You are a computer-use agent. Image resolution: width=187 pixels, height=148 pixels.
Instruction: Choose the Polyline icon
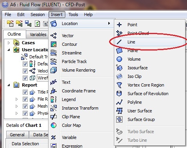pyautogui.click(x=119, y=102)
